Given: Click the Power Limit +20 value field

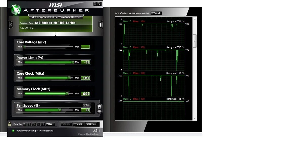Looking at the screenshot, I should tap(85, 62).
